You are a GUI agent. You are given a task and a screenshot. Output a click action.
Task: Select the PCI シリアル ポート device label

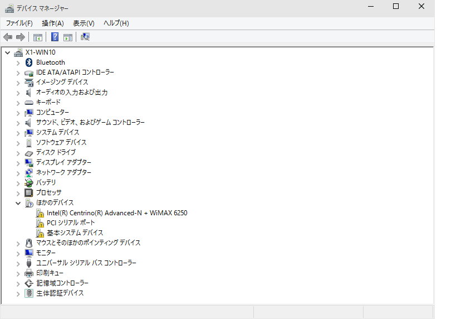pos(71,223)
